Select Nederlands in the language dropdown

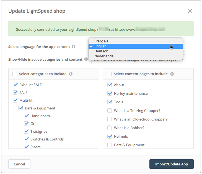[104, 56]
